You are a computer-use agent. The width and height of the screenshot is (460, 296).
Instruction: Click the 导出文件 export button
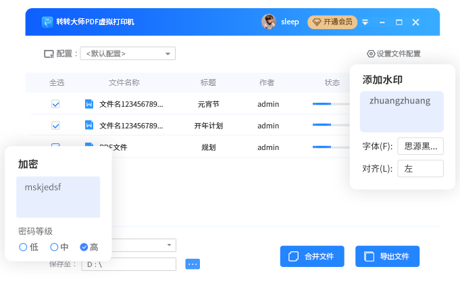[387, 256]
